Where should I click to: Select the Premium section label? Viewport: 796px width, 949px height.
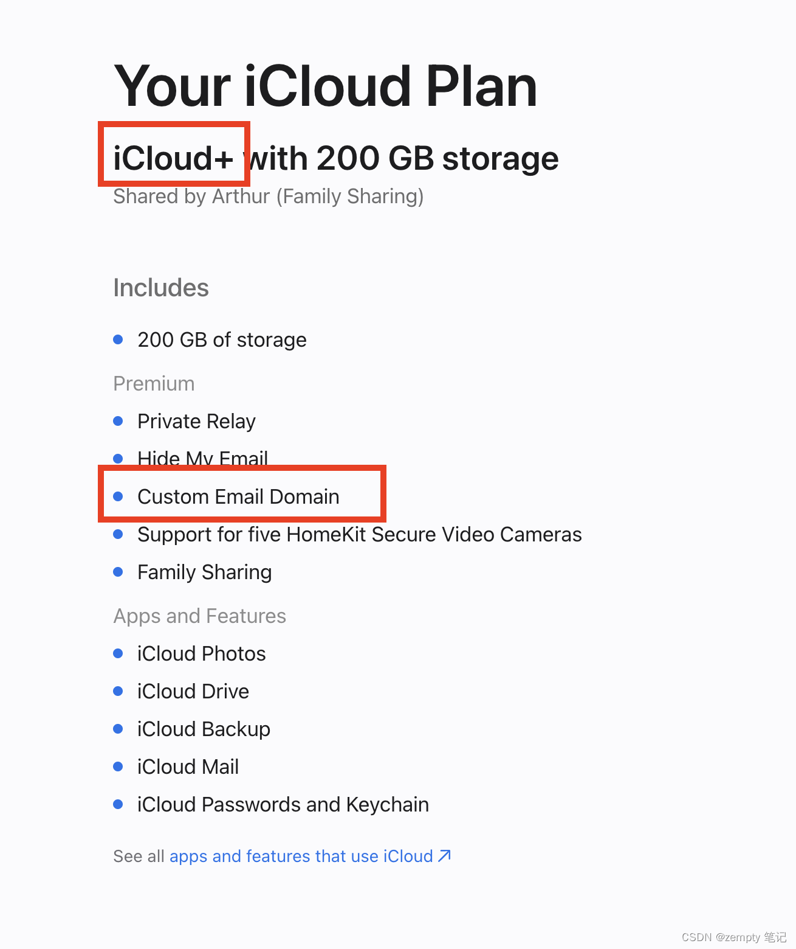coord(153,383)
